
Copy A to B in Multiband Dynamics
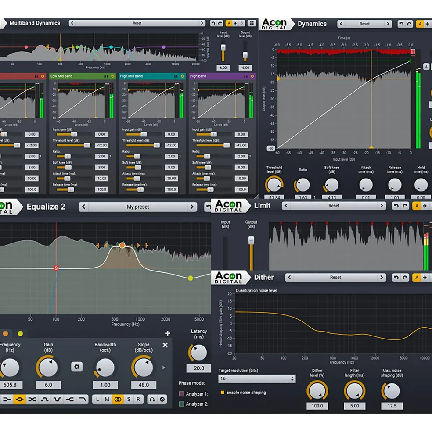235,23
